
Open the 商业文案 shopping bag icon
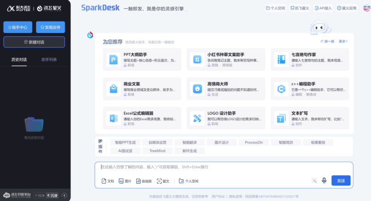click(113, 89)
